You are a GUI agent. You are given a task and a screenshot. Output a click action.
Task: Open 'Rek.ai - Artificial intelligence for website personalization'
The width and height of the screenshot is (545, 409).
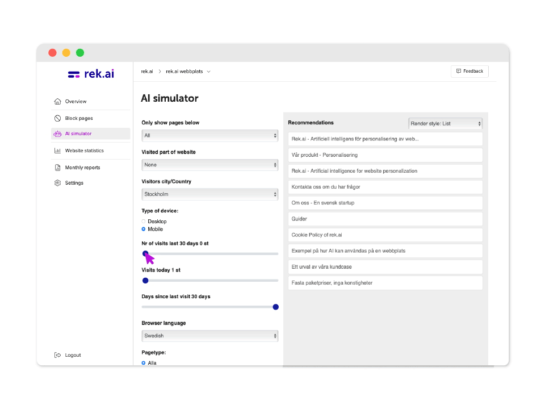tap(385, 171)
